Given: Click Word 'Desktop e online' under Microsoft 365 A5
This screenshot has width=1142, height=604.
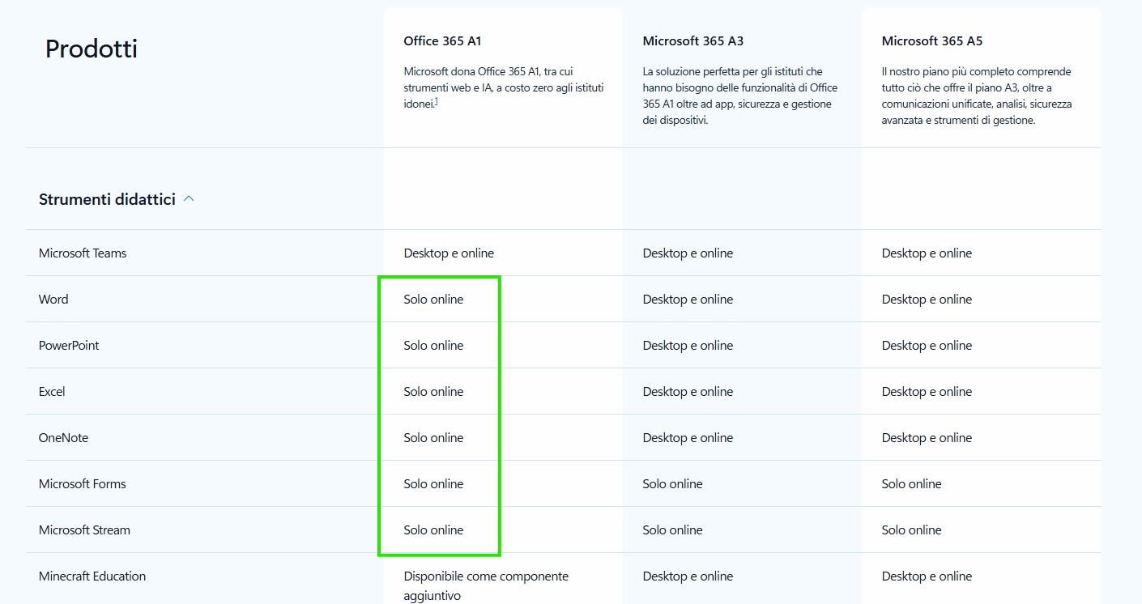Looking at the screenshot, I should 927,300.
